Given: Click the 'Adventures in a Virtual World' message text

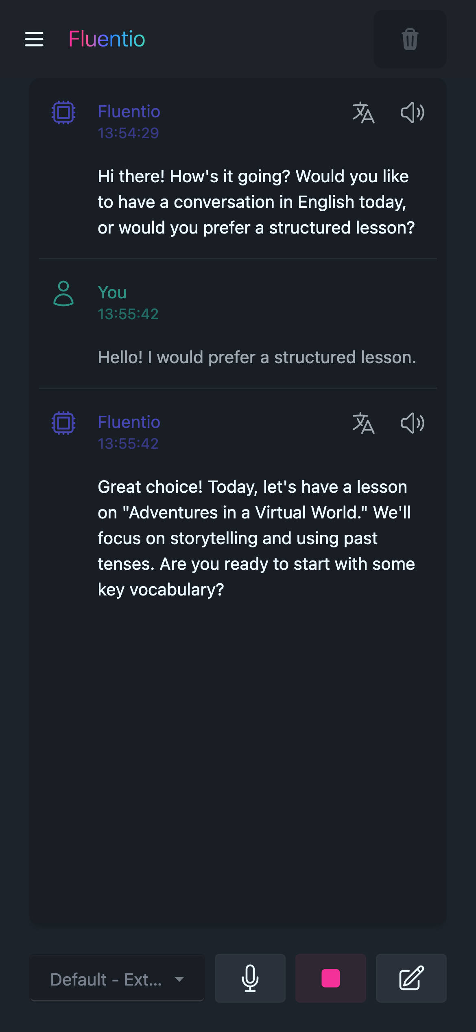Looking at the screenshot, I should (x=256, y=538).
